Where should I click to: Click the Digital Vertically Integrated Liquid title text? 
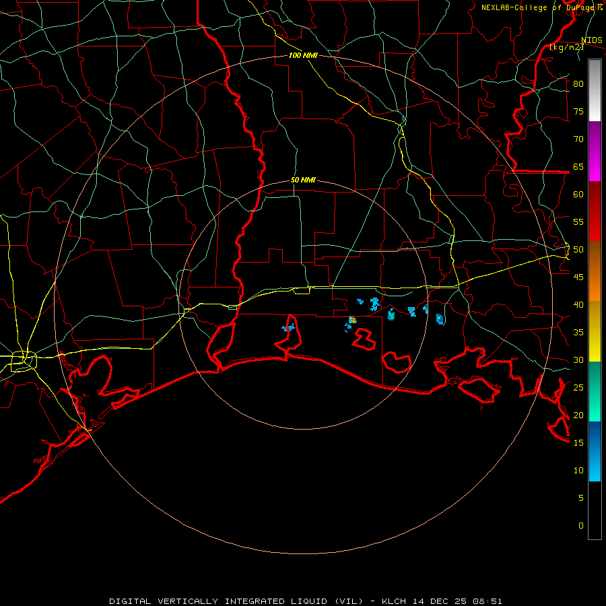tap(242, 601)
